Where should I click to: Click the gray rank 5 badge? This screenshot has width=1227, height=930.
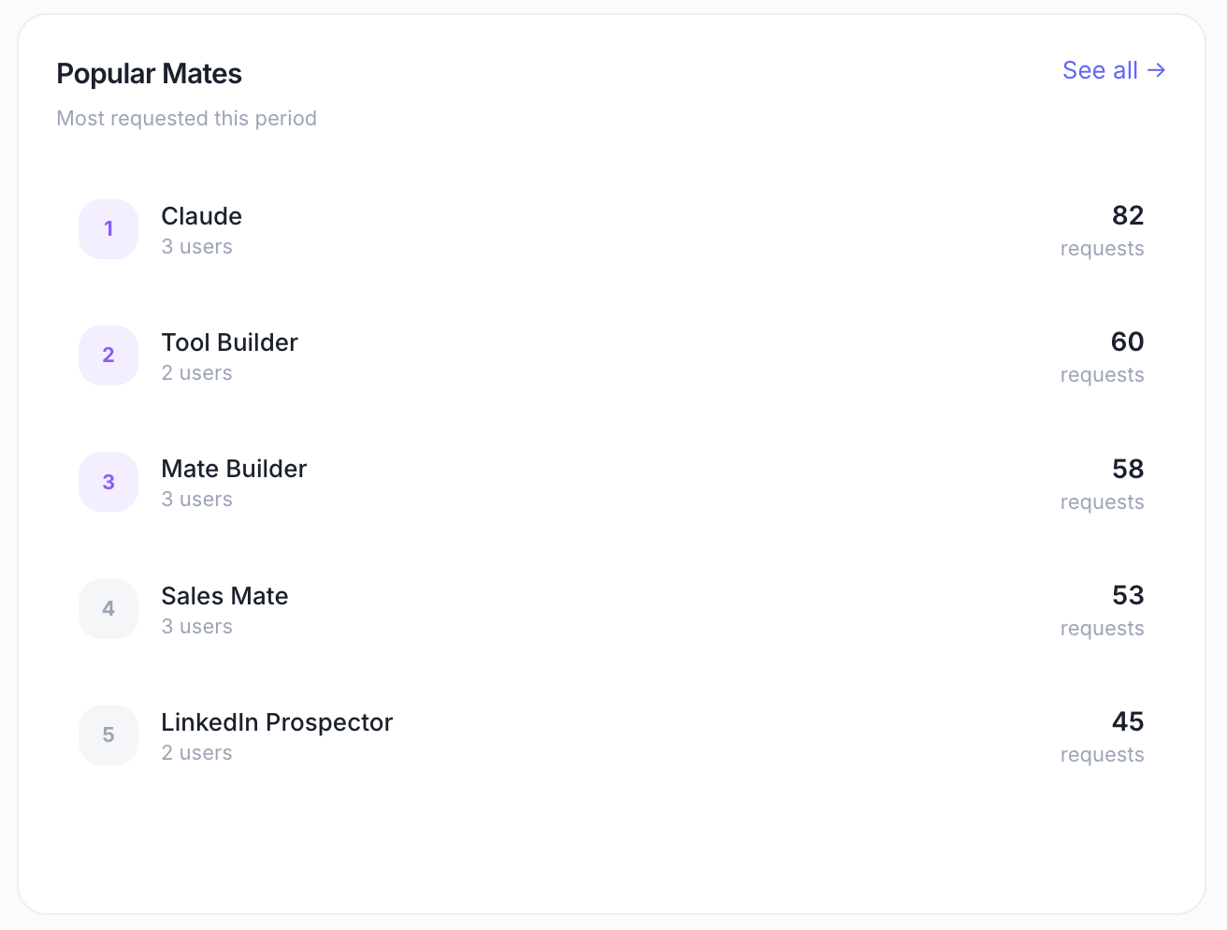(108, 735)
